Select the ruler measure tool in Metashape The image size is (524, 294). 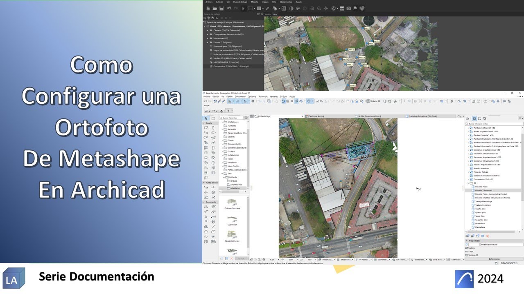[x=267, y=8]
